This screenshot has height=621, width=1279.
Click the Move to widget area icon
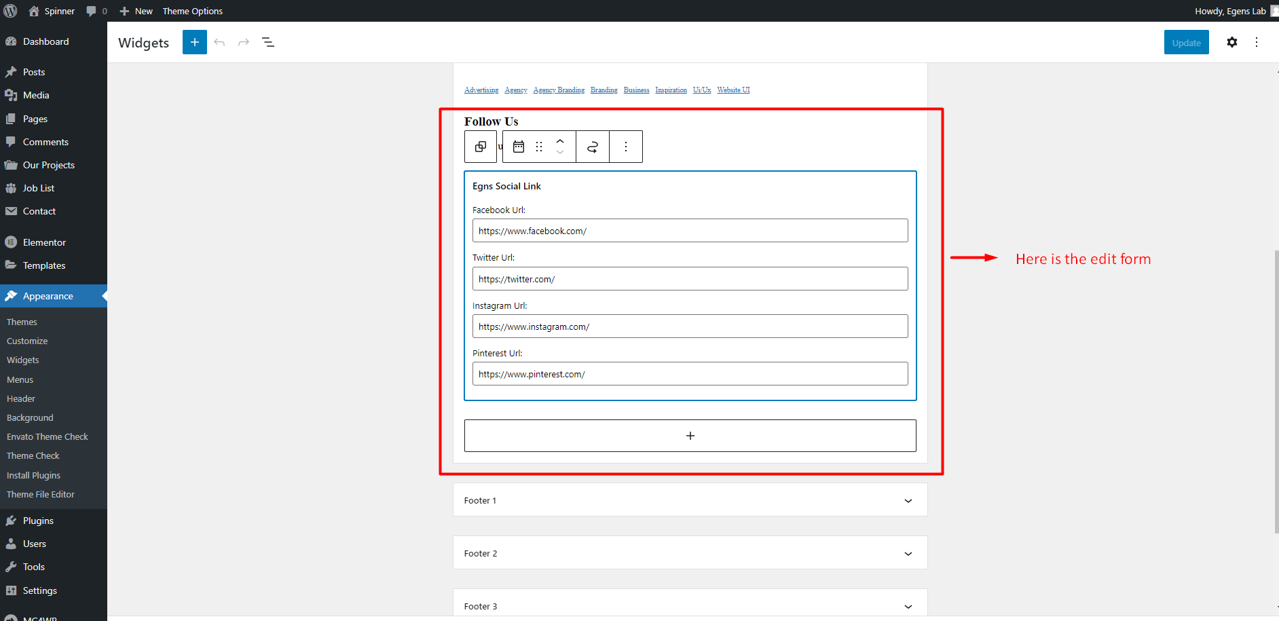[x=593, y=147]
